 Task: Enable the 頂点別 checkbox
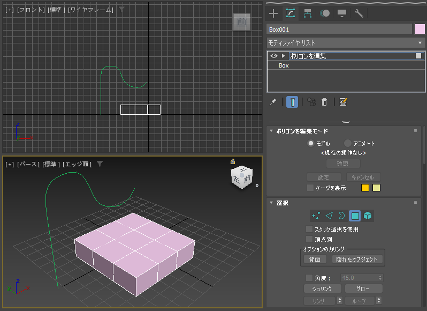[309, 239]
